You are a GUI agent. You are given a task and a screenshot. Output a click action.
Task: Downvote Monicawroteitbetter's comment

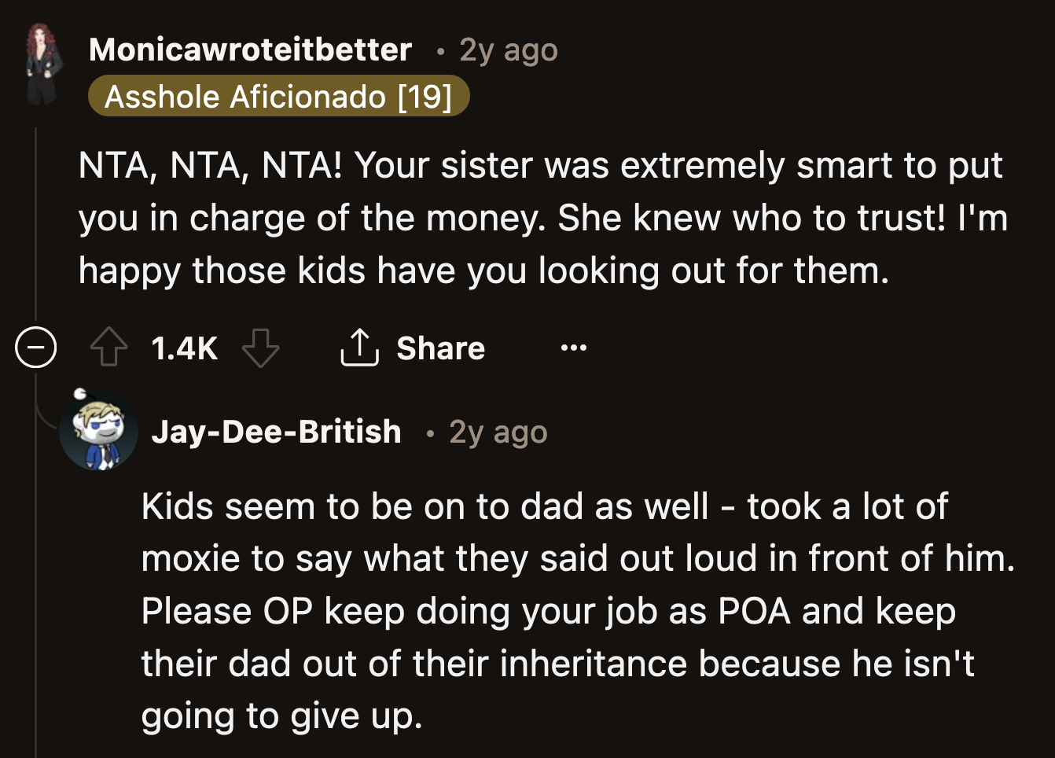261,347
